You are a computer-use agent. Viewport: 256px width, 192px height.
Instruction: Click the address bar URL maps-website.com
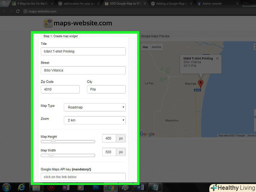click(42, 11)
